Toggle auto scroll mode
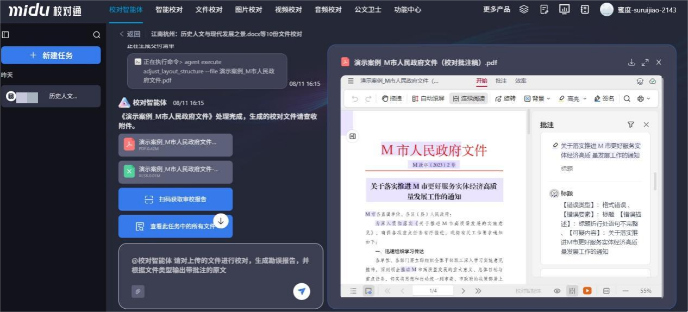 pyautogui.click(x=428, y=98)
